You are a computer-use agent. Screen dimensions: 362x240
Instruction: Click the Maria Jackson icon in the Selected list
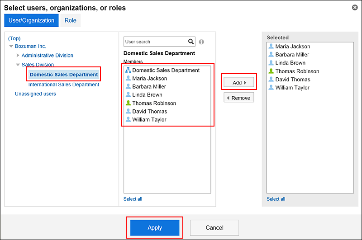(x=271, y=46)
